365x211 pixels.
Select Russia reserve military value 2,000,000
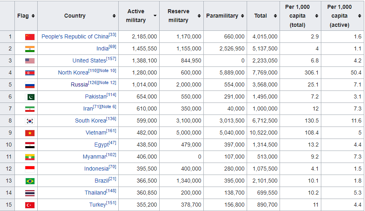(x=189, y=84)
